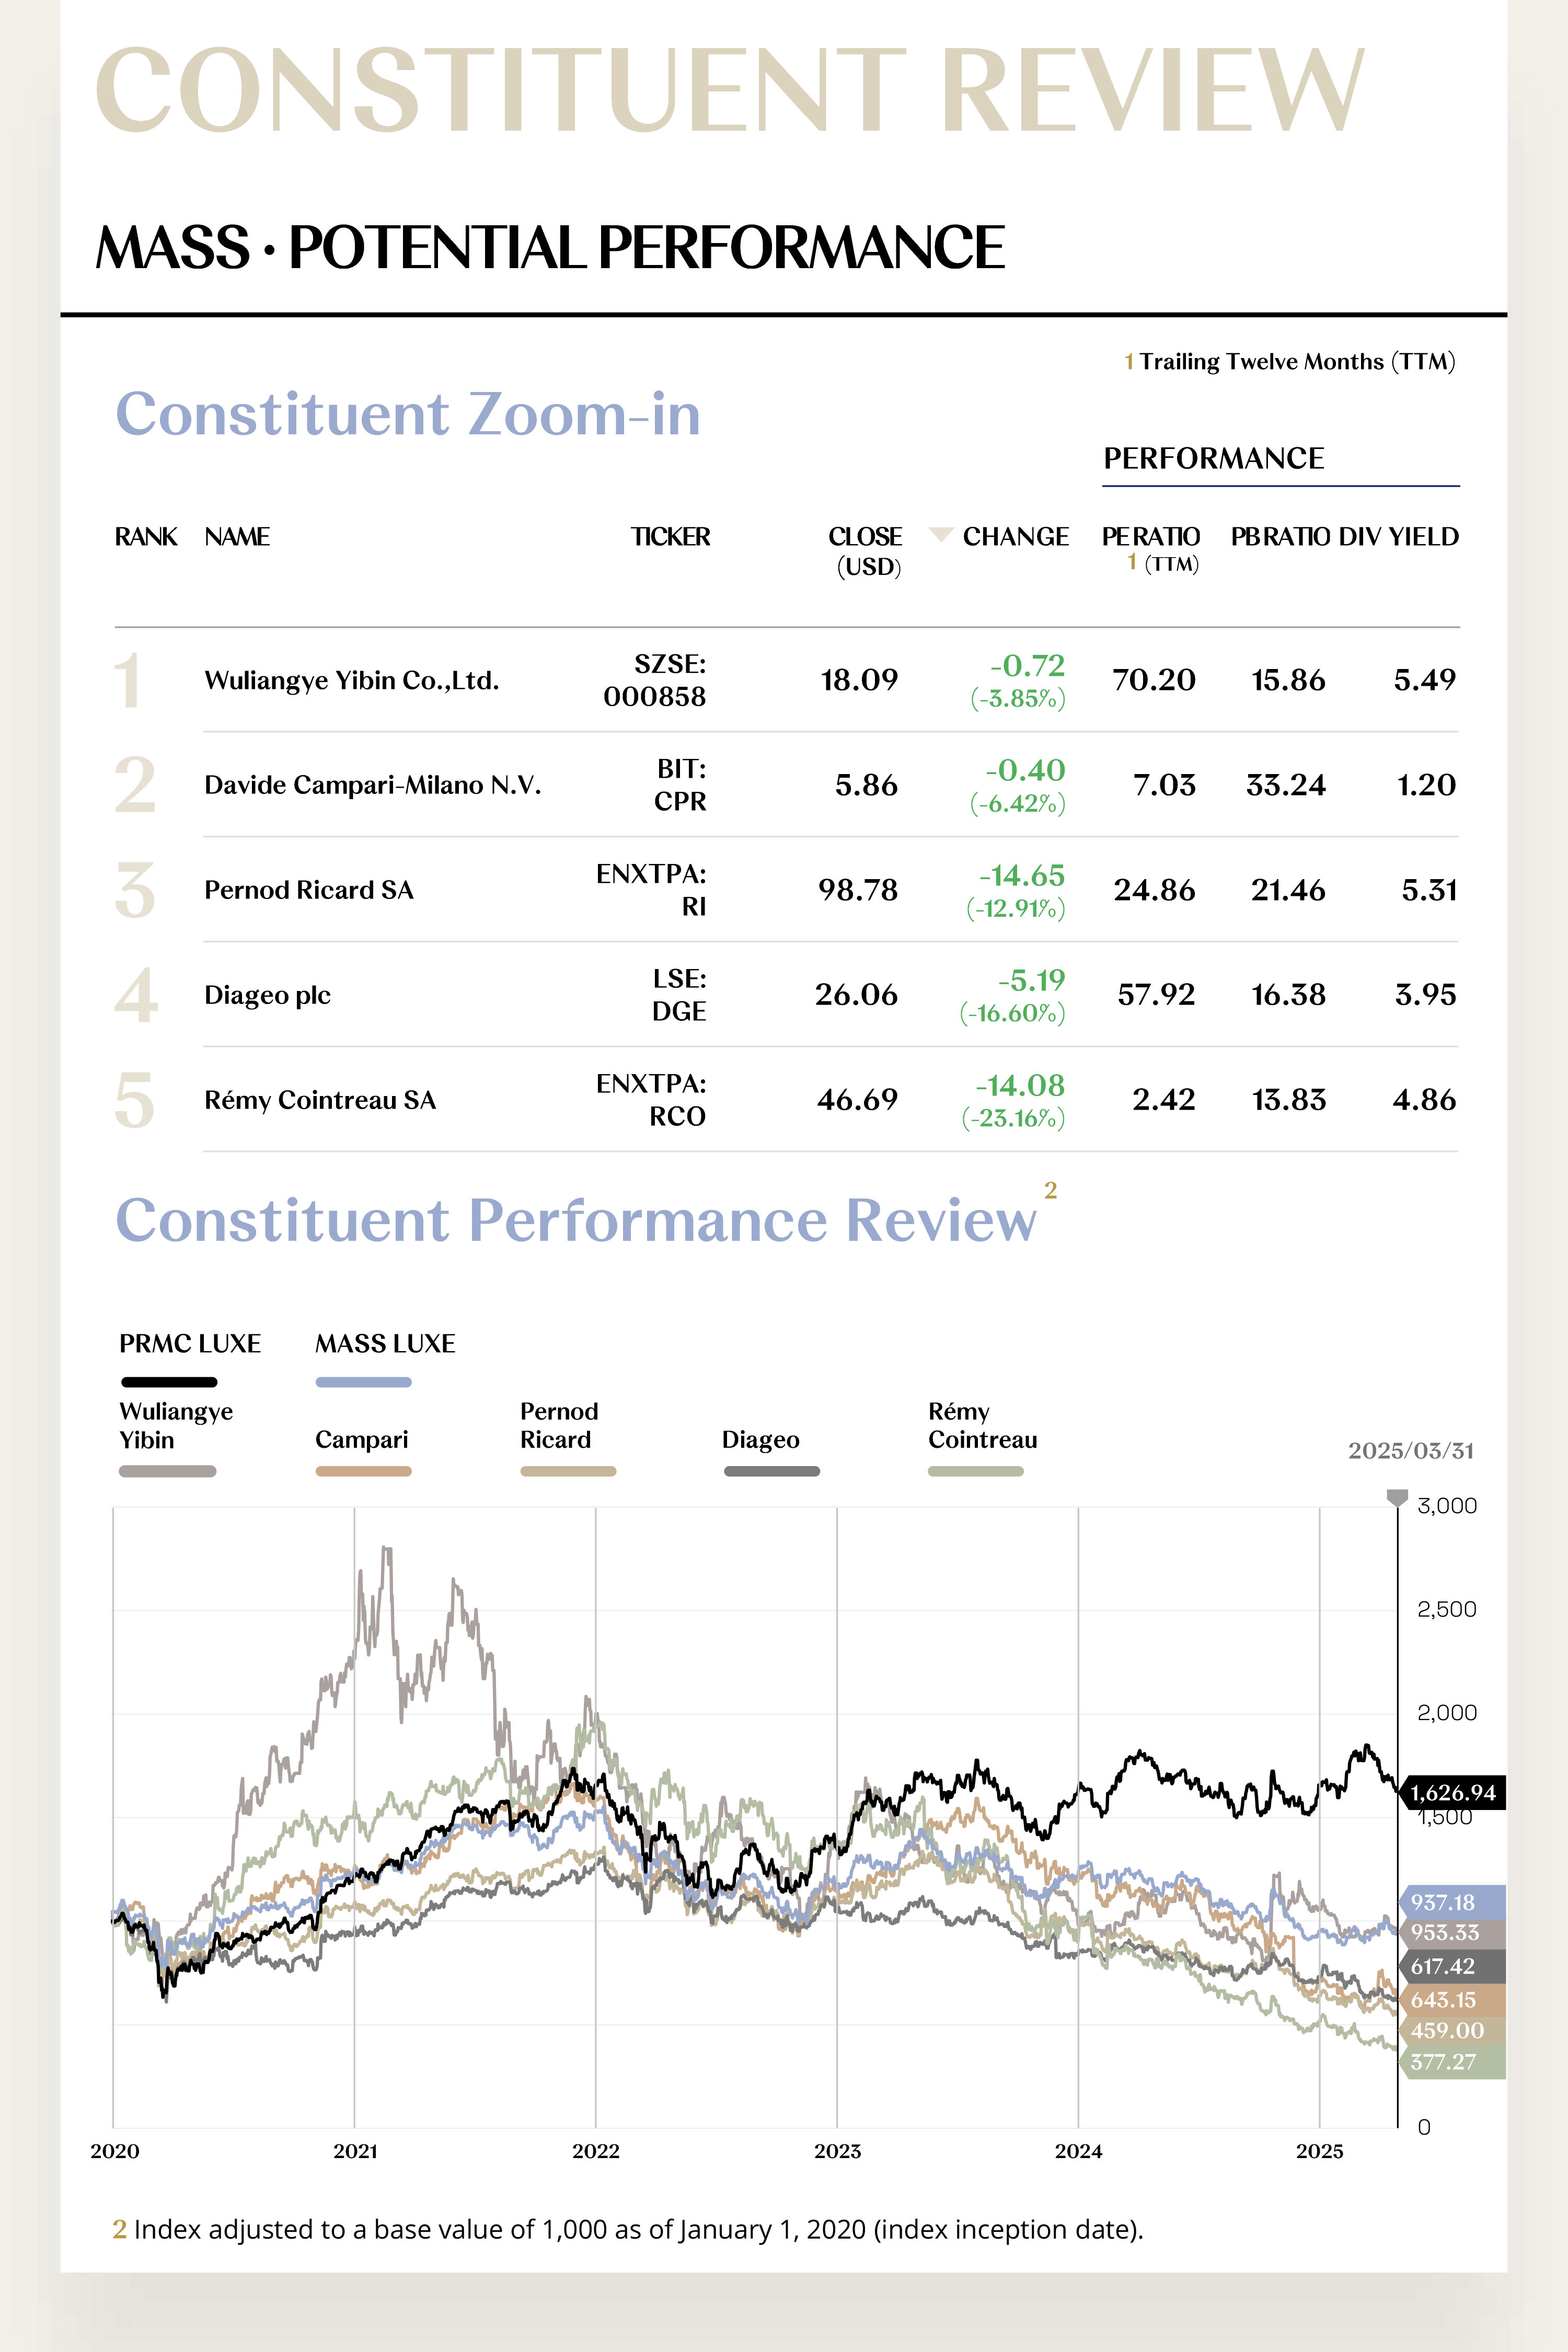The width and height of the screenshot is (1568, 2352).
Task: Select the PERFORMANCE tab header
Action: click(x=1214, y=458)
